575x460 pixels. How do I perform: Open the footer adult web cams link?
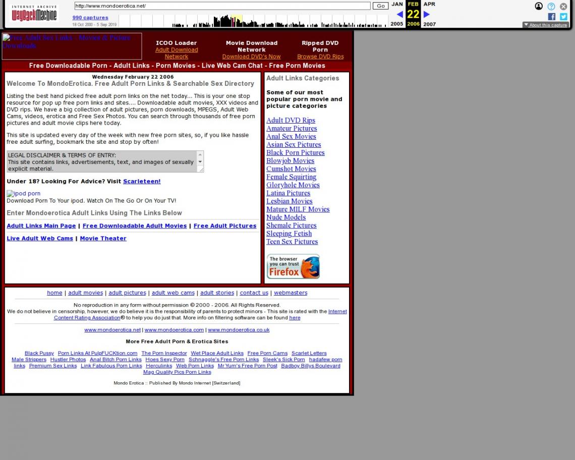click(173, 293)
